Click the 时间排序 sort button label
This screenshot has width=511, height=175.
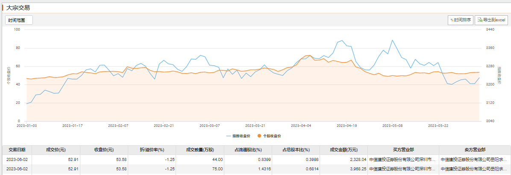[463, 20]
